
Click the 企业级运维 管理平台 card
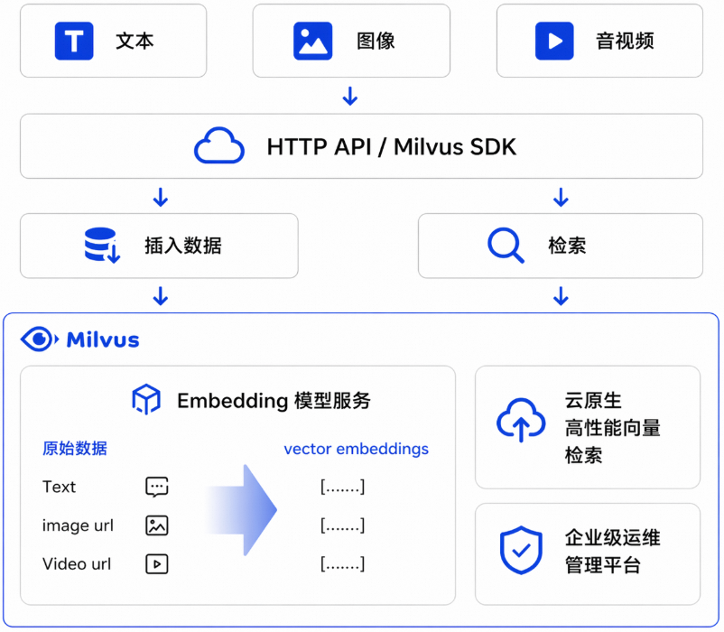point(588,554)
